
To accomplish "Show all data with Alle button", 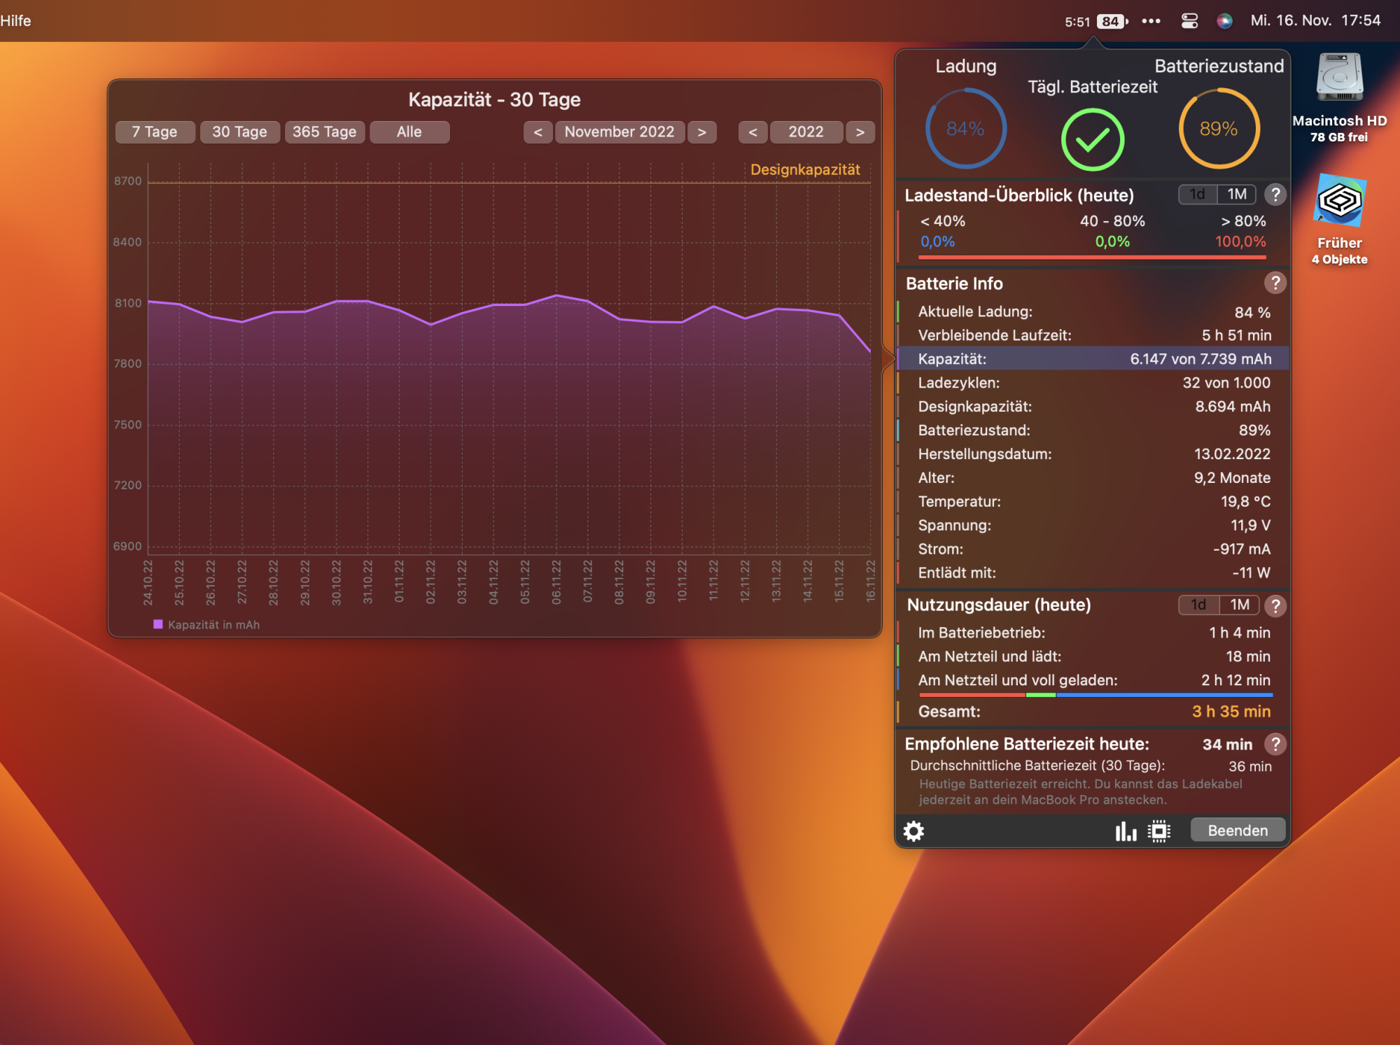I will point(409,132).
